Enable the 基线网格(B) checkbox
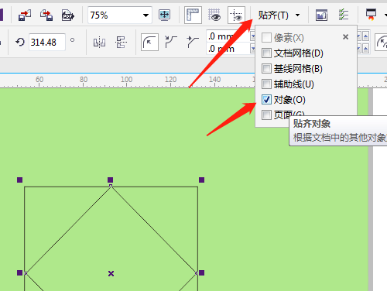Screen dimensions: 387x291 click(266, 69)
